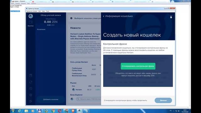This screenshot has height=113, width=201.
Task: Click the Добавить кошелек button
Action: pyautogui.click(x=51, y=100)
